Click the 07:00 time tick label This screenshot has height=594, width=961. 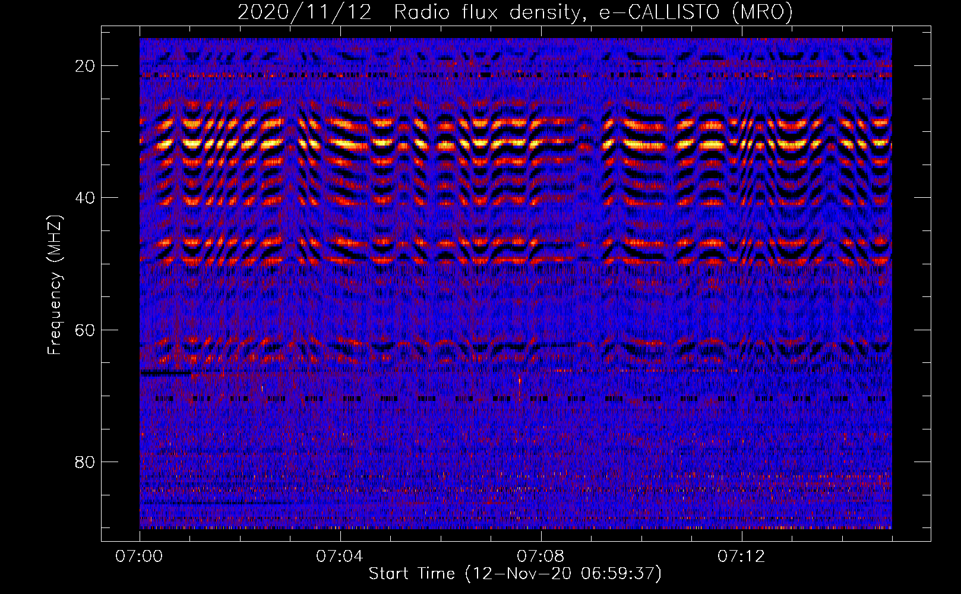click(x=139, y=557)
